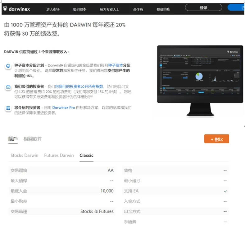Click the 交易環境 row label

tap(19, 171)
